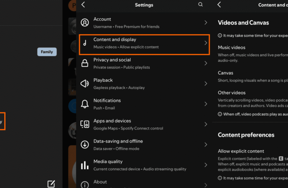
Task: Expand Notifications chevron
Action: pos(205,104)
